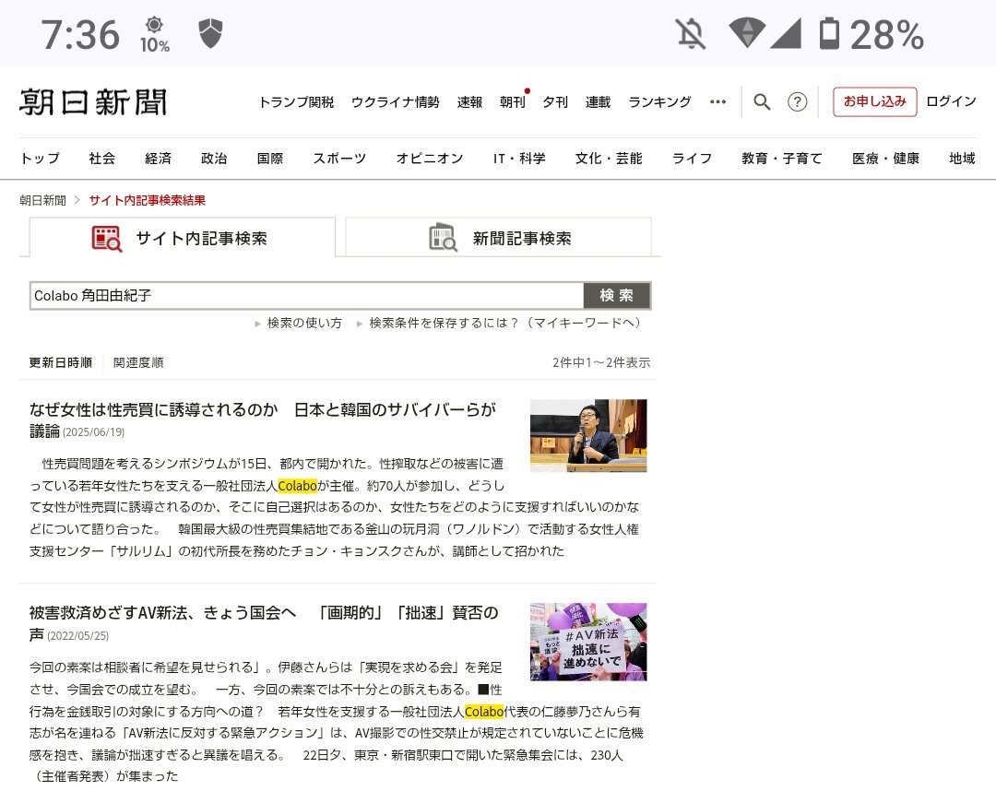Click サイト内記事検索結果 breadcrumb
The width and height of the screenshot is (996, 803).
coord(147,201)
